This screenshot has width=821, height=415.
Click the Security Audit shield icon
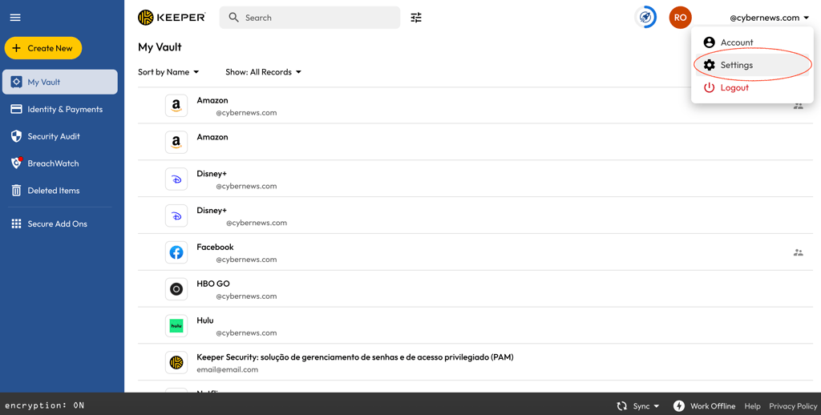click(x=16, y=136)
